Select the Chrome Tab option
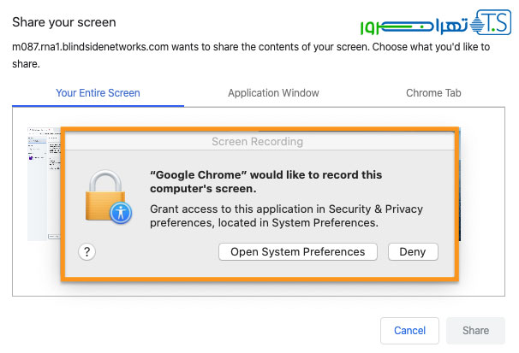This screenshot has height=353, width=519. tap(433, 93)
